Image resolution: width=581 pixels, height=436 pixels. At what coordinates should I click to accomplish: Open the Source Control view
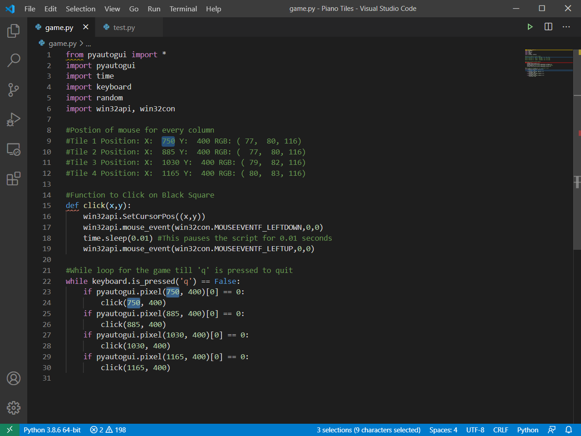[13, 90]
